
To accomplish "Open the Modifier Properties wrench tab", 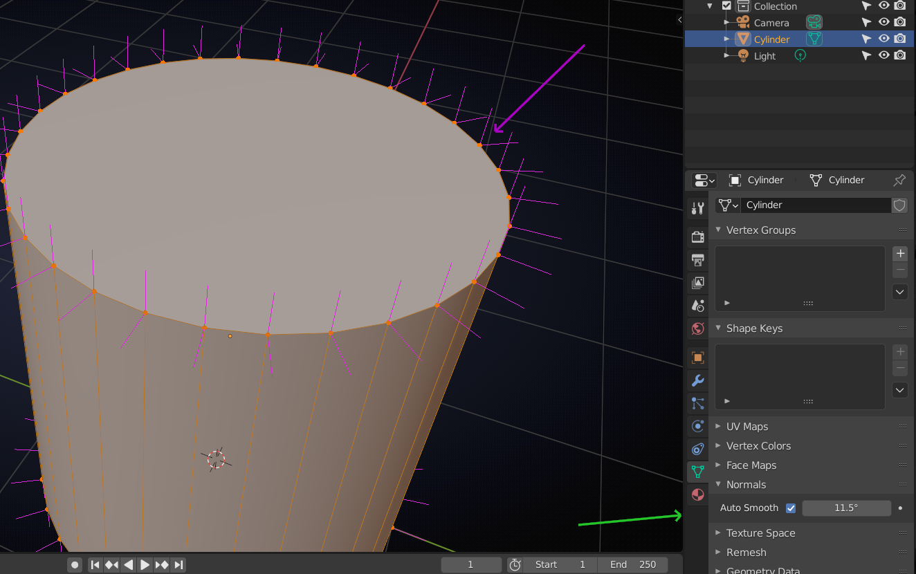I will (697, 381).
